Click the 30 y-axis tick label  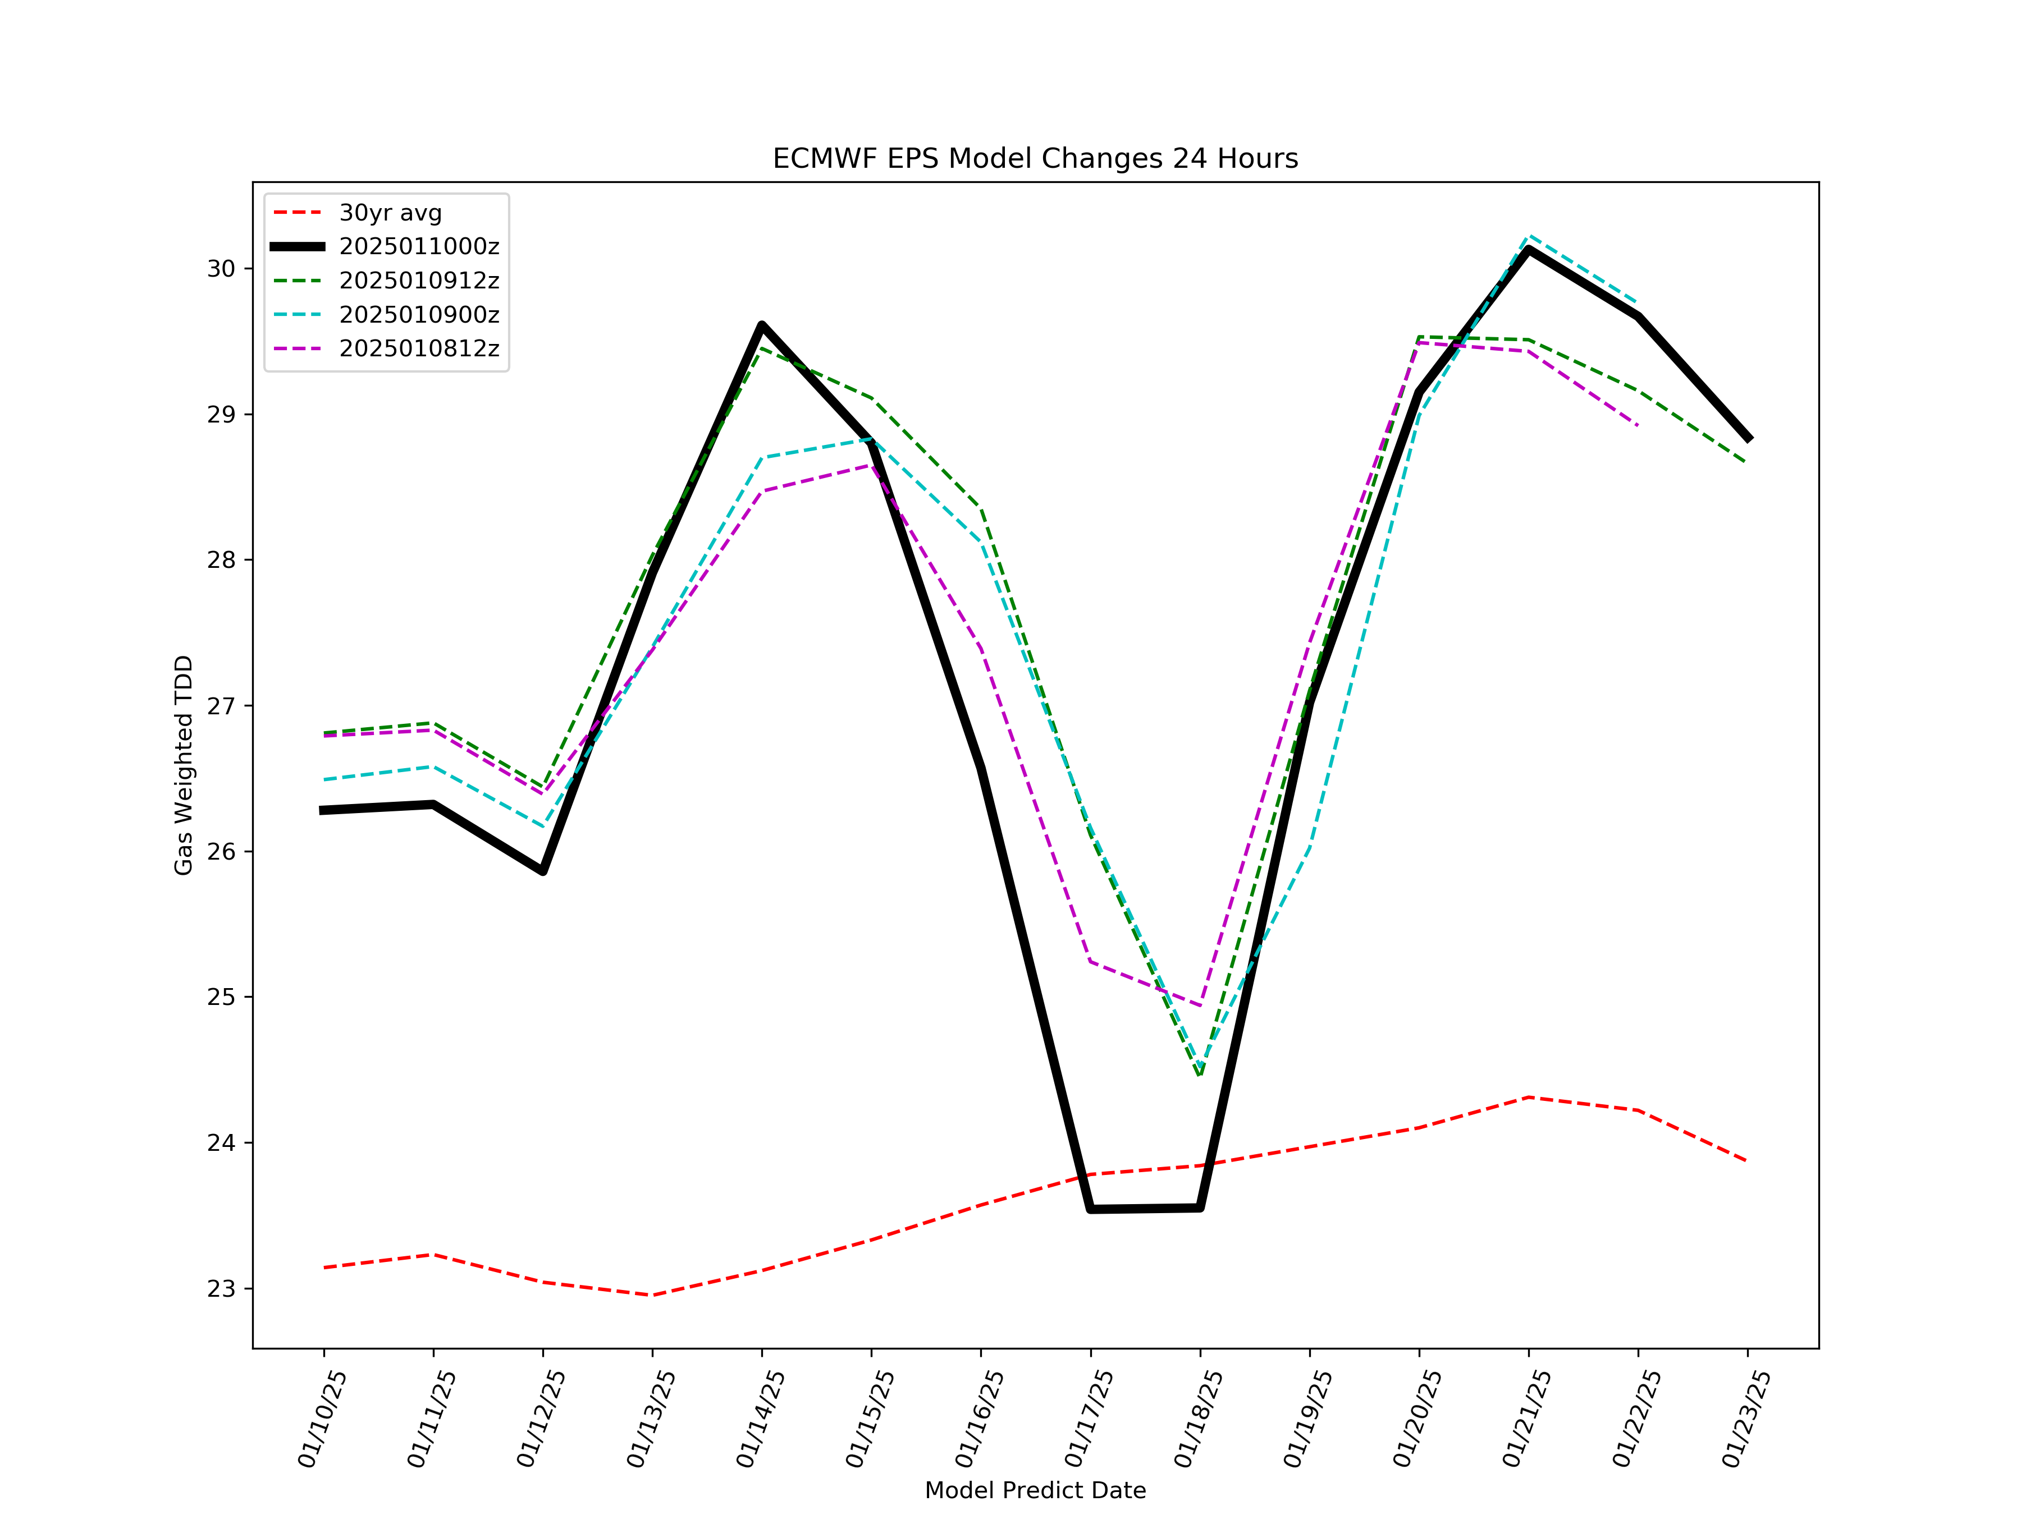pos(221,268)
